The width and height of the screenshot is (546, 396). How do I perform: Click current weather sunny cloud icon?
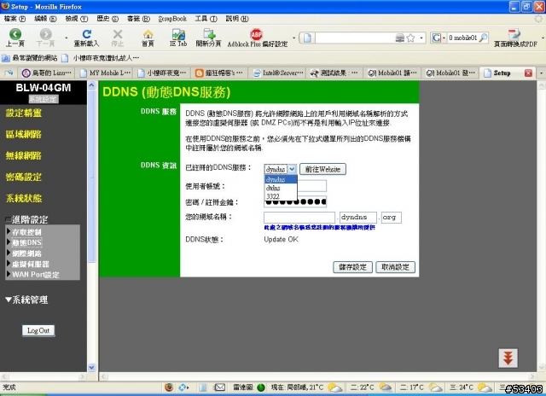[x=335, y=387]
